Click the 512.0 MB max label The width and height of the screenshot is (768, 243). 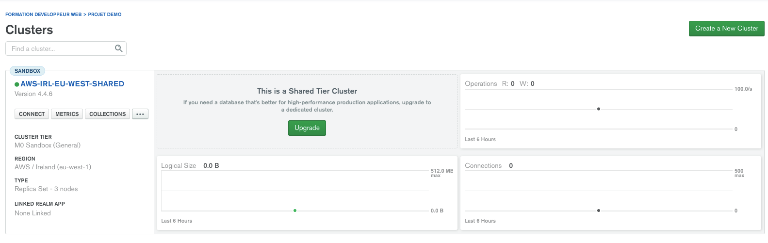click(442, 173)
